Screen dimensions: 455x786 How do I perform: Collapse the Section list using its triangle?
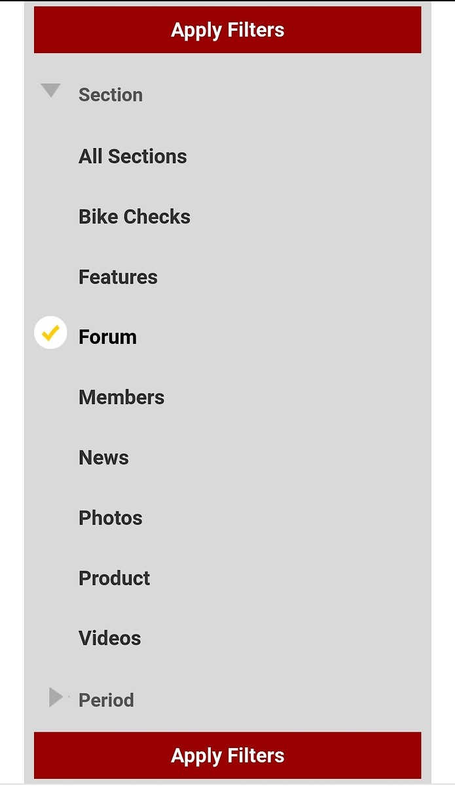[x=50, y=90]
